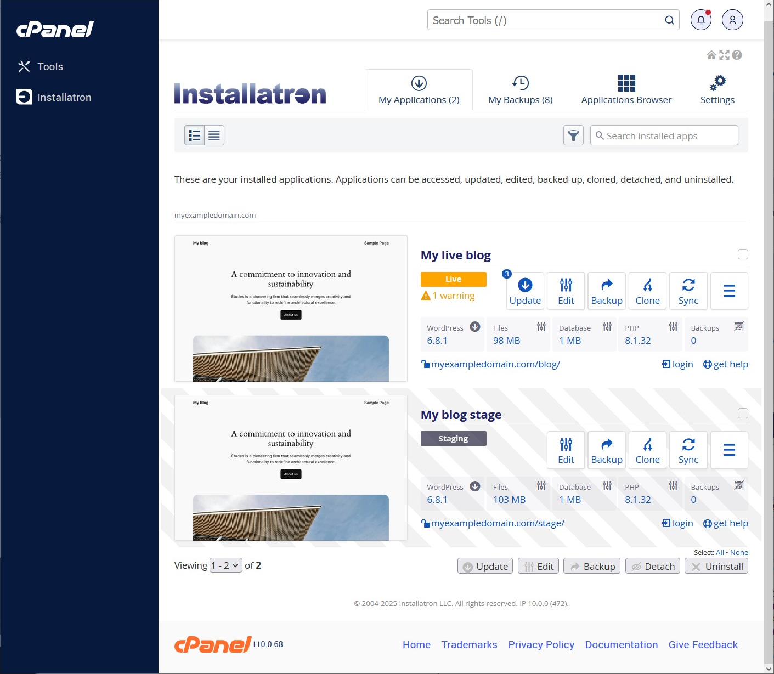Click get help link for My blog stage

click(x=726, y=523)
